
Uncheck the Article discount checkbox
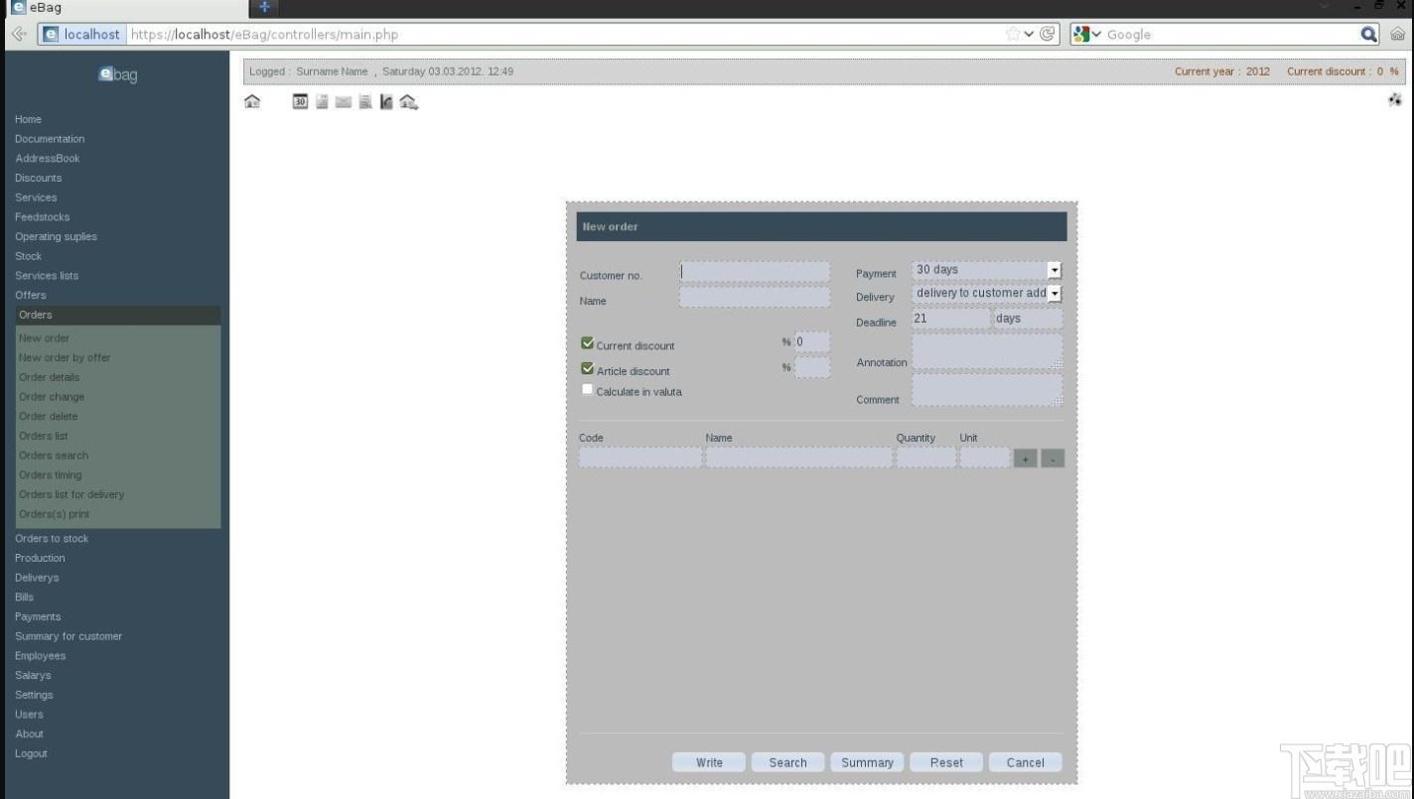click(x=587, y=369)
